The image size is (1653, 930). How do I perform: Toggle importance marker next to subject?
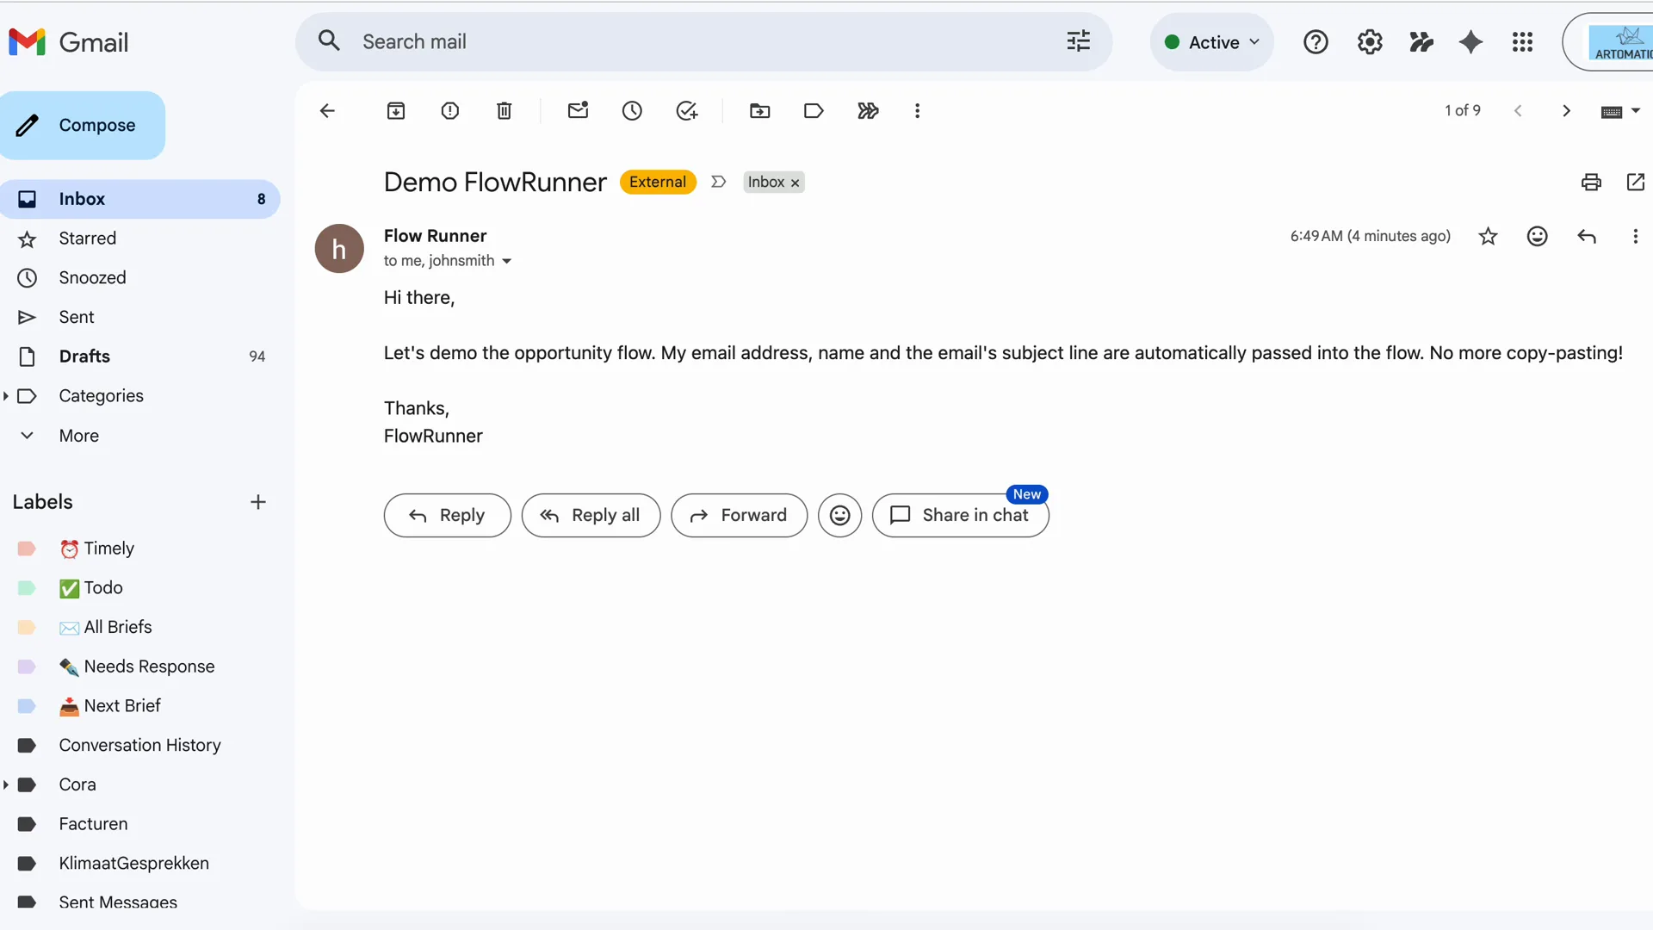click(x=719, y=183)
